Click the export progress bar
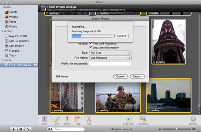The width and height of the screenshot is (201, 132). (92, 36)
